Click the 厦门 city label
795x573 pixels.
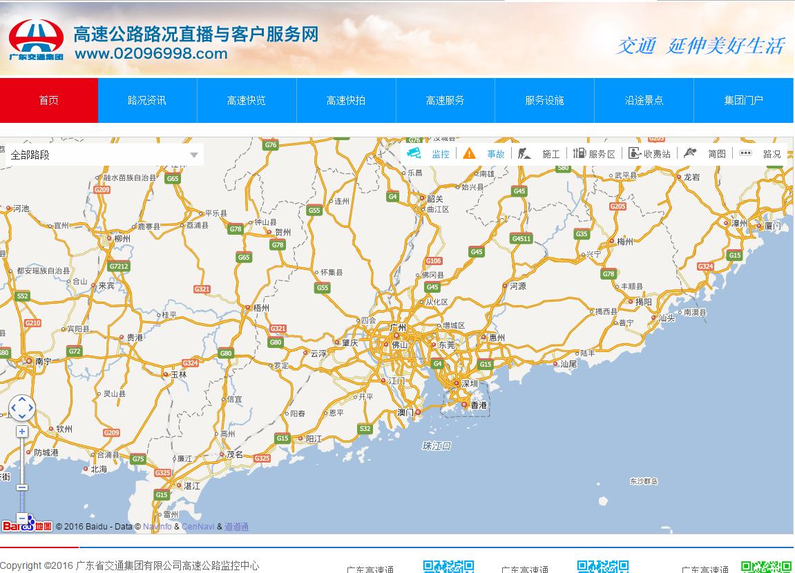click(x=773, y=226)
